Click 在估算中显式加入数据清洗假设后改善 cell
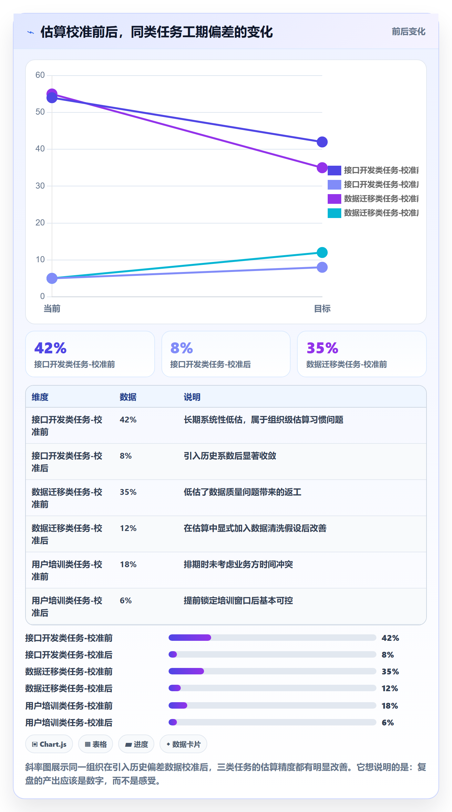This screenshot has width=452, height=812. [255, 528]
